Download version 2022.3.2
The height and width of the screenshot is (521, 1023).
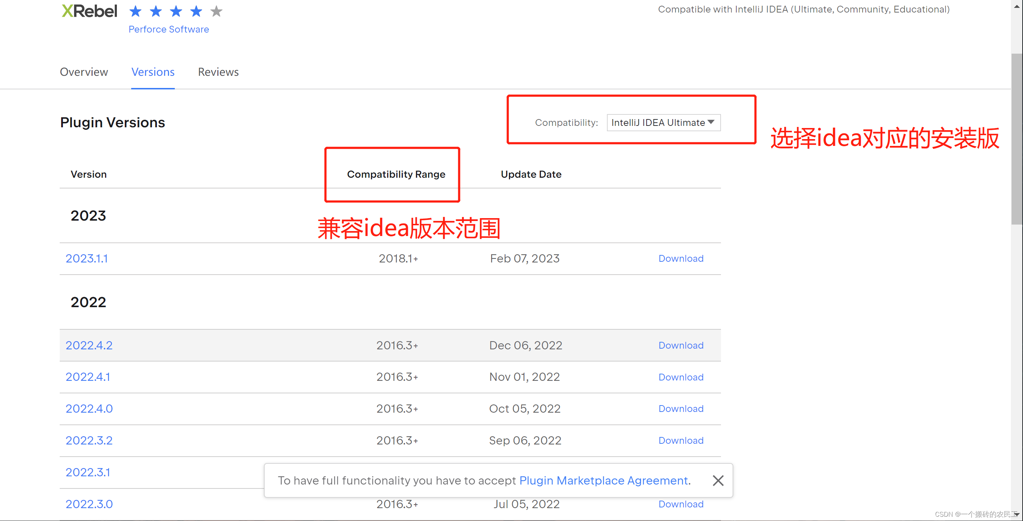(x=681, y=440)
